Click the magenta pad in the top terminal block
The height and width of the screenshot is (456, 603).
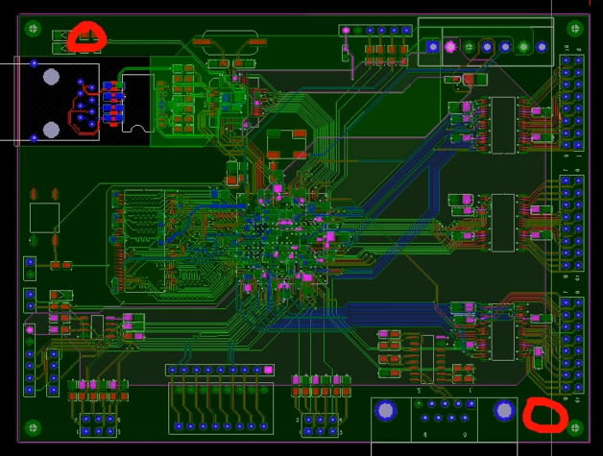[x=450, y=46]
